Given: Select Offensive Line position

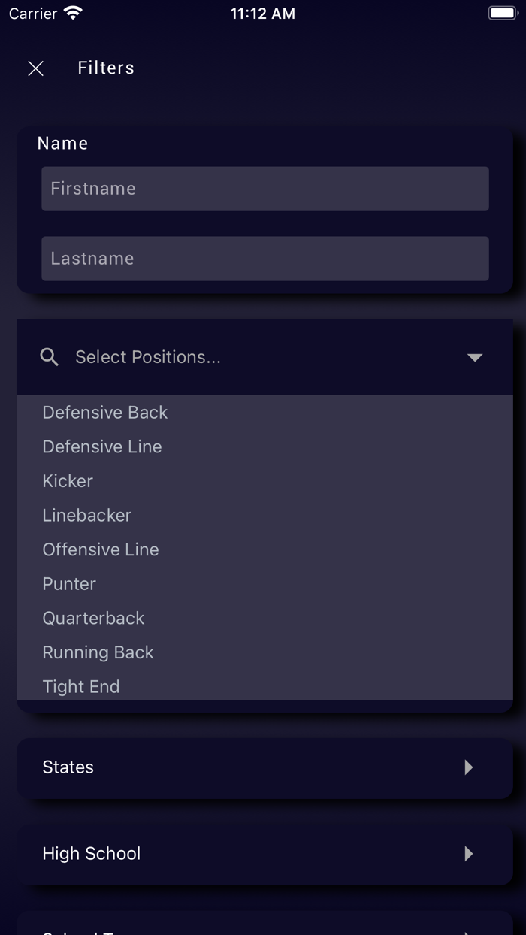Looking at the screenshot, I should point(101,549).
